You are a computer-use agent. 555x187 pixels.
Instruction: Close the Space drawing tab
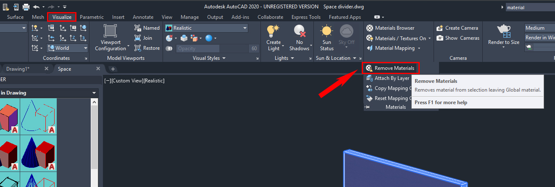point(98,69)
